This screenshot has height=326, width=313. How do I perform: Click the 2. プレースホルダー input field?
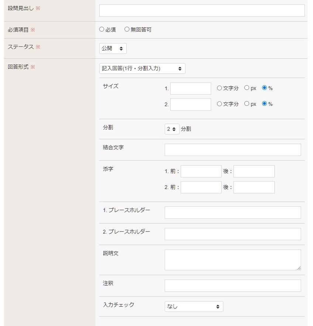(233, 234)
